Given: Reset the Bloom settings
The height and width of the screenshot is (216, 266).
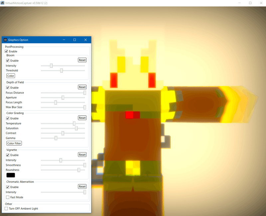Looking at the screenshot, I should tap(82, 60).
